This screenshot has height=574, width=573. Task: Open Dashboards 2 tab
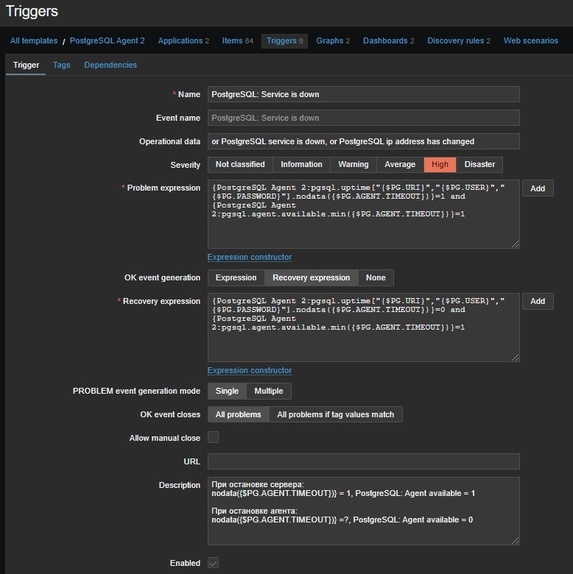[388, 40]
